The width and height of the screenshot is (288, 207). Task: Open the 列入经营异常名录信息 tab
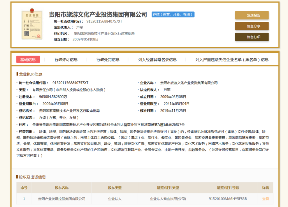157,60
